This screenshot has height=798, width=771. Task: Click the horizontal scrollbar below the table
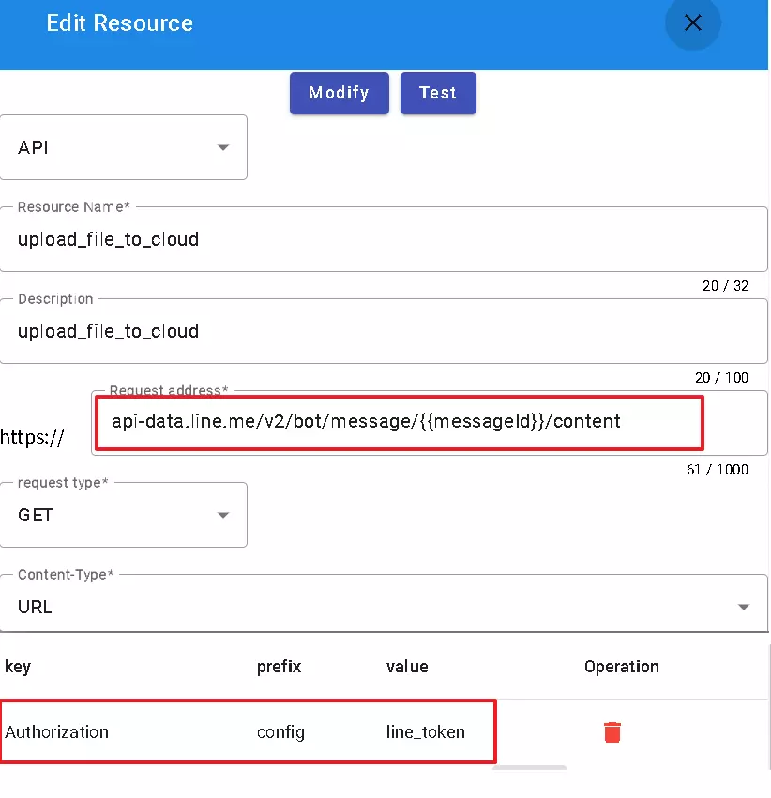click(529, 768)
